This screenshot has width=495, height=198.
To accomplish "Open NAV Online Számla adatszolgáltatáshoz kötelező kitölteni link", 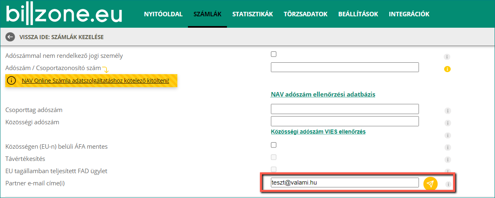I will (95, 81).
